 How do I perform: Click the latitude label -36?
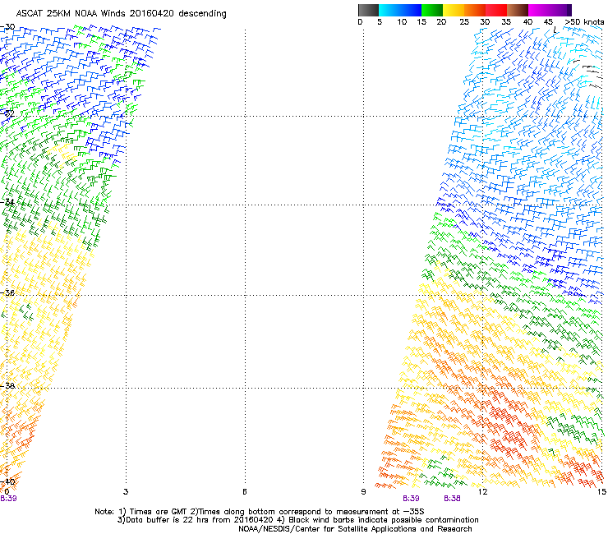point(7,293)
